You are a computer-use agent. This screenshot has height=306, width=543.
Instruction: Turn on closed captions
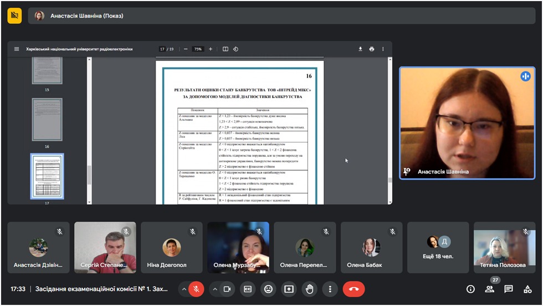pos(248,289)
